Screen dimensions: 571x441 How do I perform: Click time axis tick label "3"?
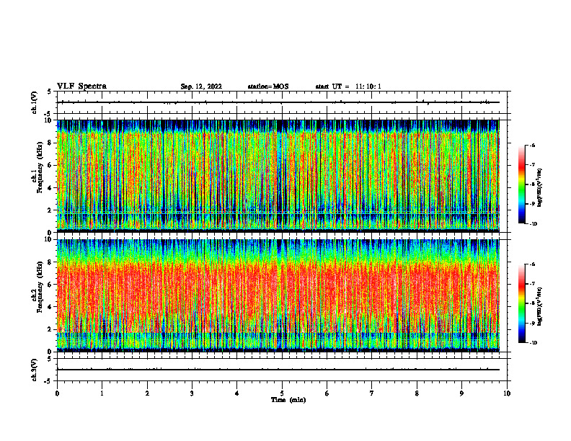click(192, 393)
